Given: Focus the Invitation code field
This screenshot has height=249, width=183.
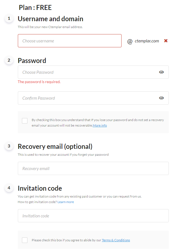Looking at the screenshot, I should 93,216.
